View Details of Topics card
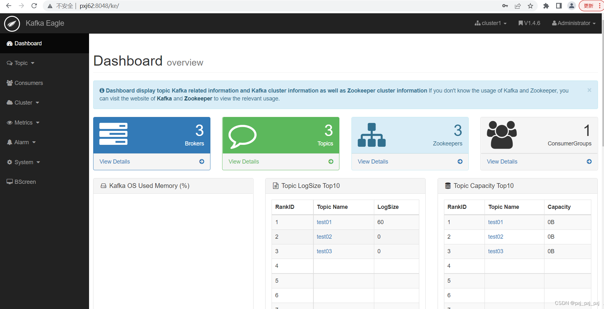Screen dimensions: 604x309 [244, 162]
